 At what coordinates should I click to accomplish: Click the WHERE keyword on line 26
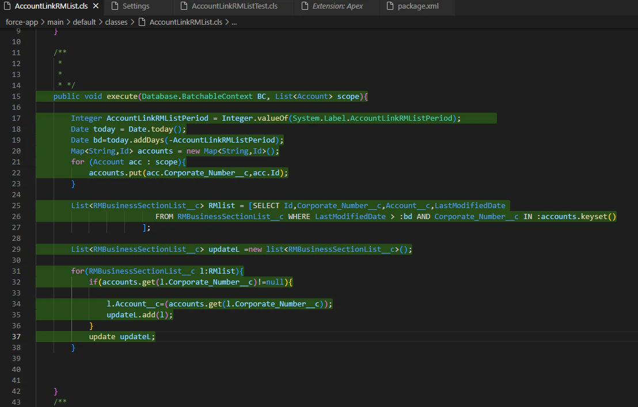[x=299, y=217]
